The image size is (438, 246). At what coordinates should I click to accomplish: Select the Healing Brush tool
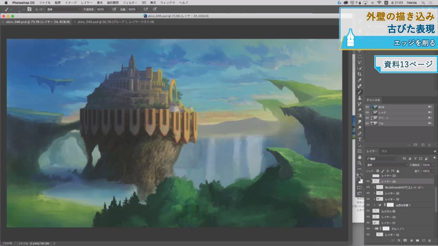[360, 86]
